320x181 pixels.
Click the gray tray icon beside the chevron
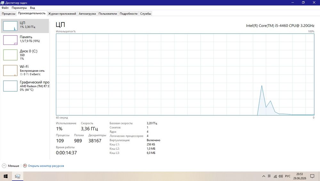coord(269,176)
